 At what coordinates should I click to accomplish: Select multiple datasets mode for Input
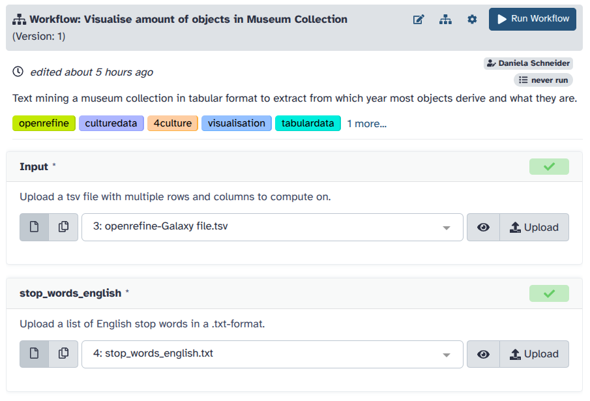[x=63, y=227]
